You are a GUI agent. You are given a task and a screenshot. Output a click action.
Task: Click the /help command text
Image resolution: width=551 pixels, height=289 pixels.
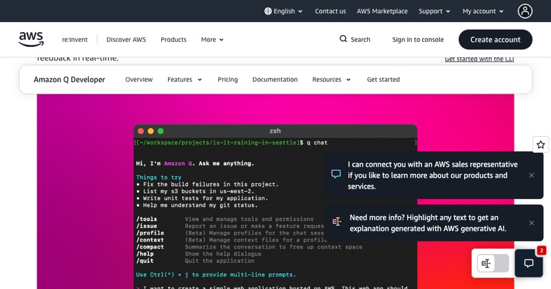coord(145,254)
